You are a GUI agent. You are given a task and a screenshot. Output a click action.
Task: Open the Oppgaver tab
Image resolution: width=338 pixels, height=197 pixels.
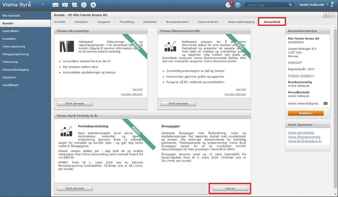[x=104, y=22]
